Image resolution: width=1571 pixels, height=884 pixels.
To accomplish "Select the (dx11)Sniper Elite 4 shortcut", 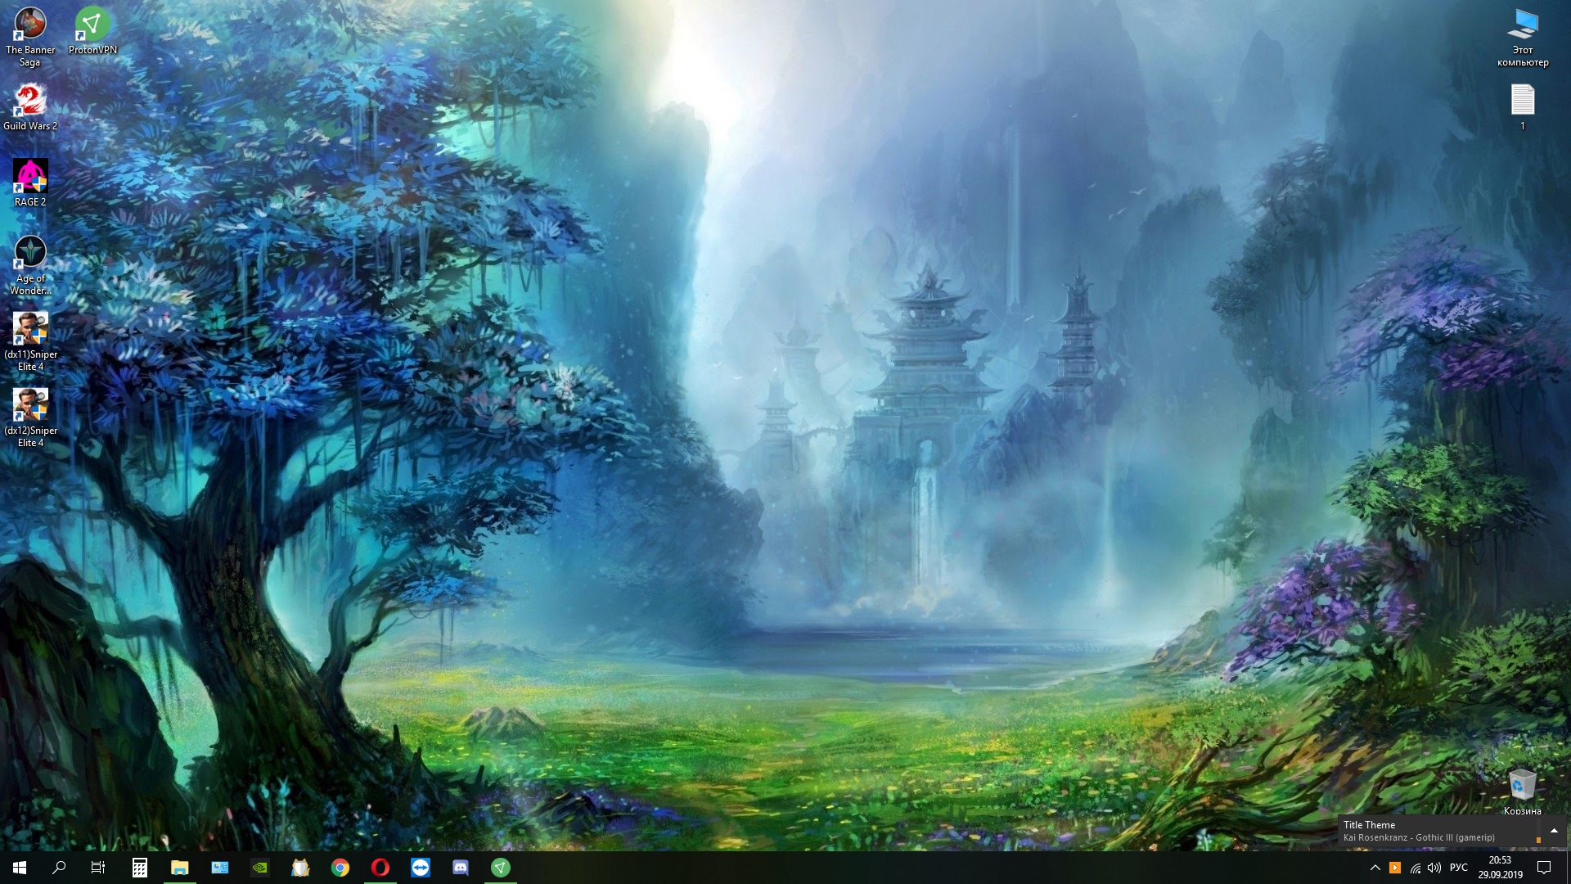I will 30,341.
